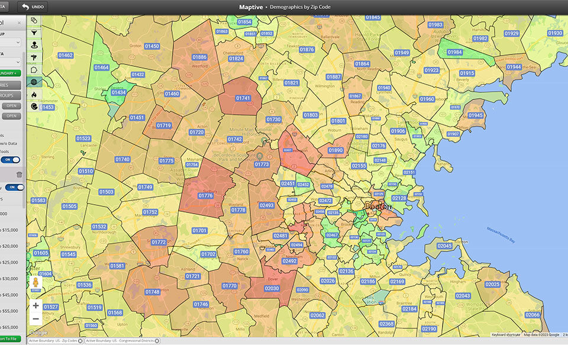Click the 02030 Dover zip code label
Image resolution: width=568 pixels, height=345 pixels.
pyautogui.click(x=272, y=288)
